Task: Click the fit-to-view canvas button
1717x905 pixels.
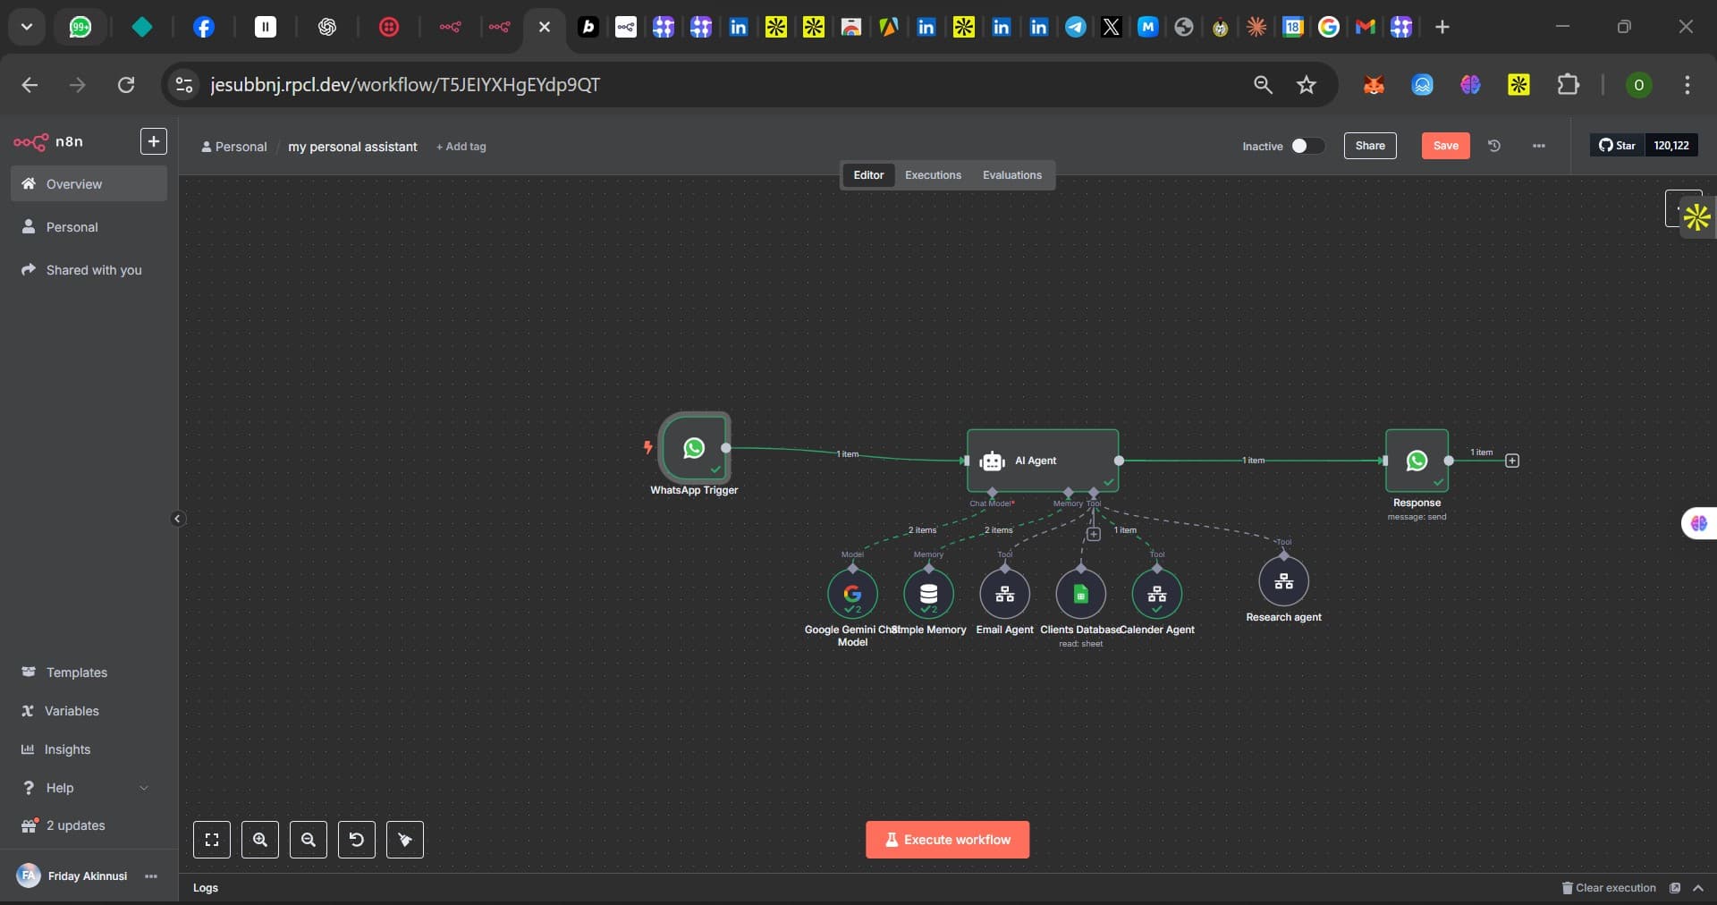Action: pyautogui.click(x=212, y=840)
